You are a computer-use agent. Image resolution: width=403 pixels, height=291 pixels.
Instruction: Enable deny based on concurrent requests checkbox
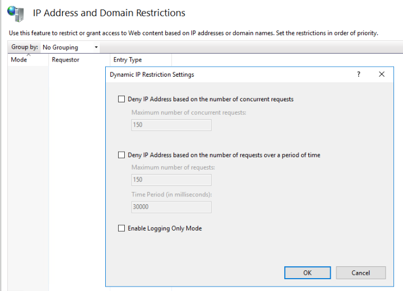tap(121, 99)
